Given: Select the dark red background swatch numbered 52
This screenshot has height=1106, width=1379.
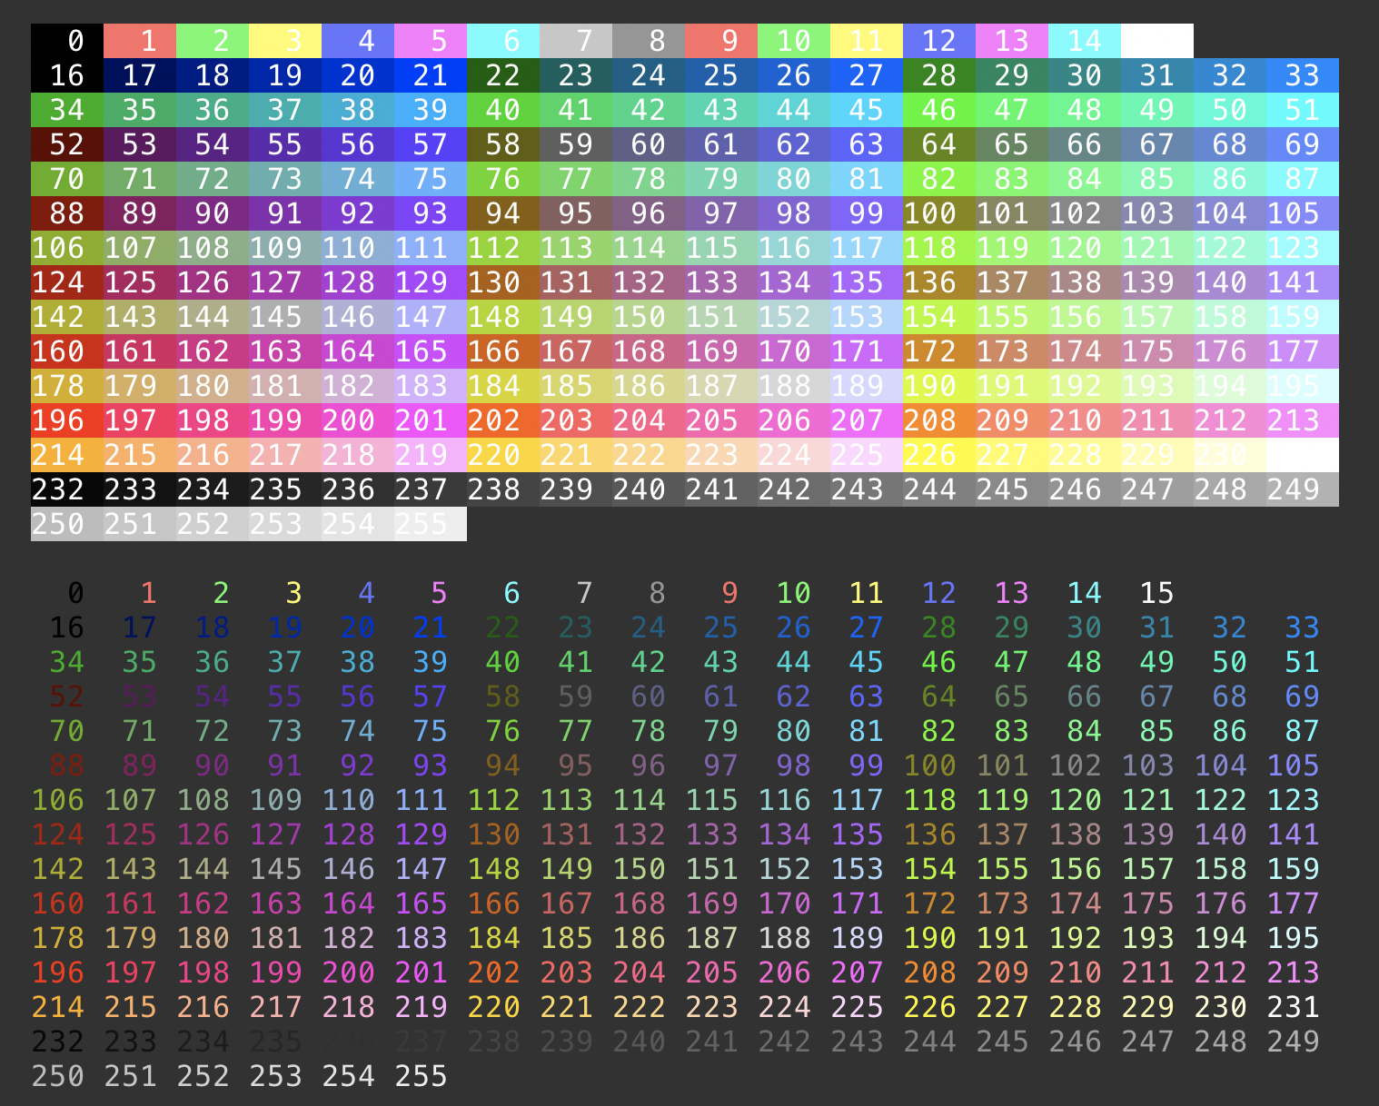Looking at the screenshot, I should (67, 144).
